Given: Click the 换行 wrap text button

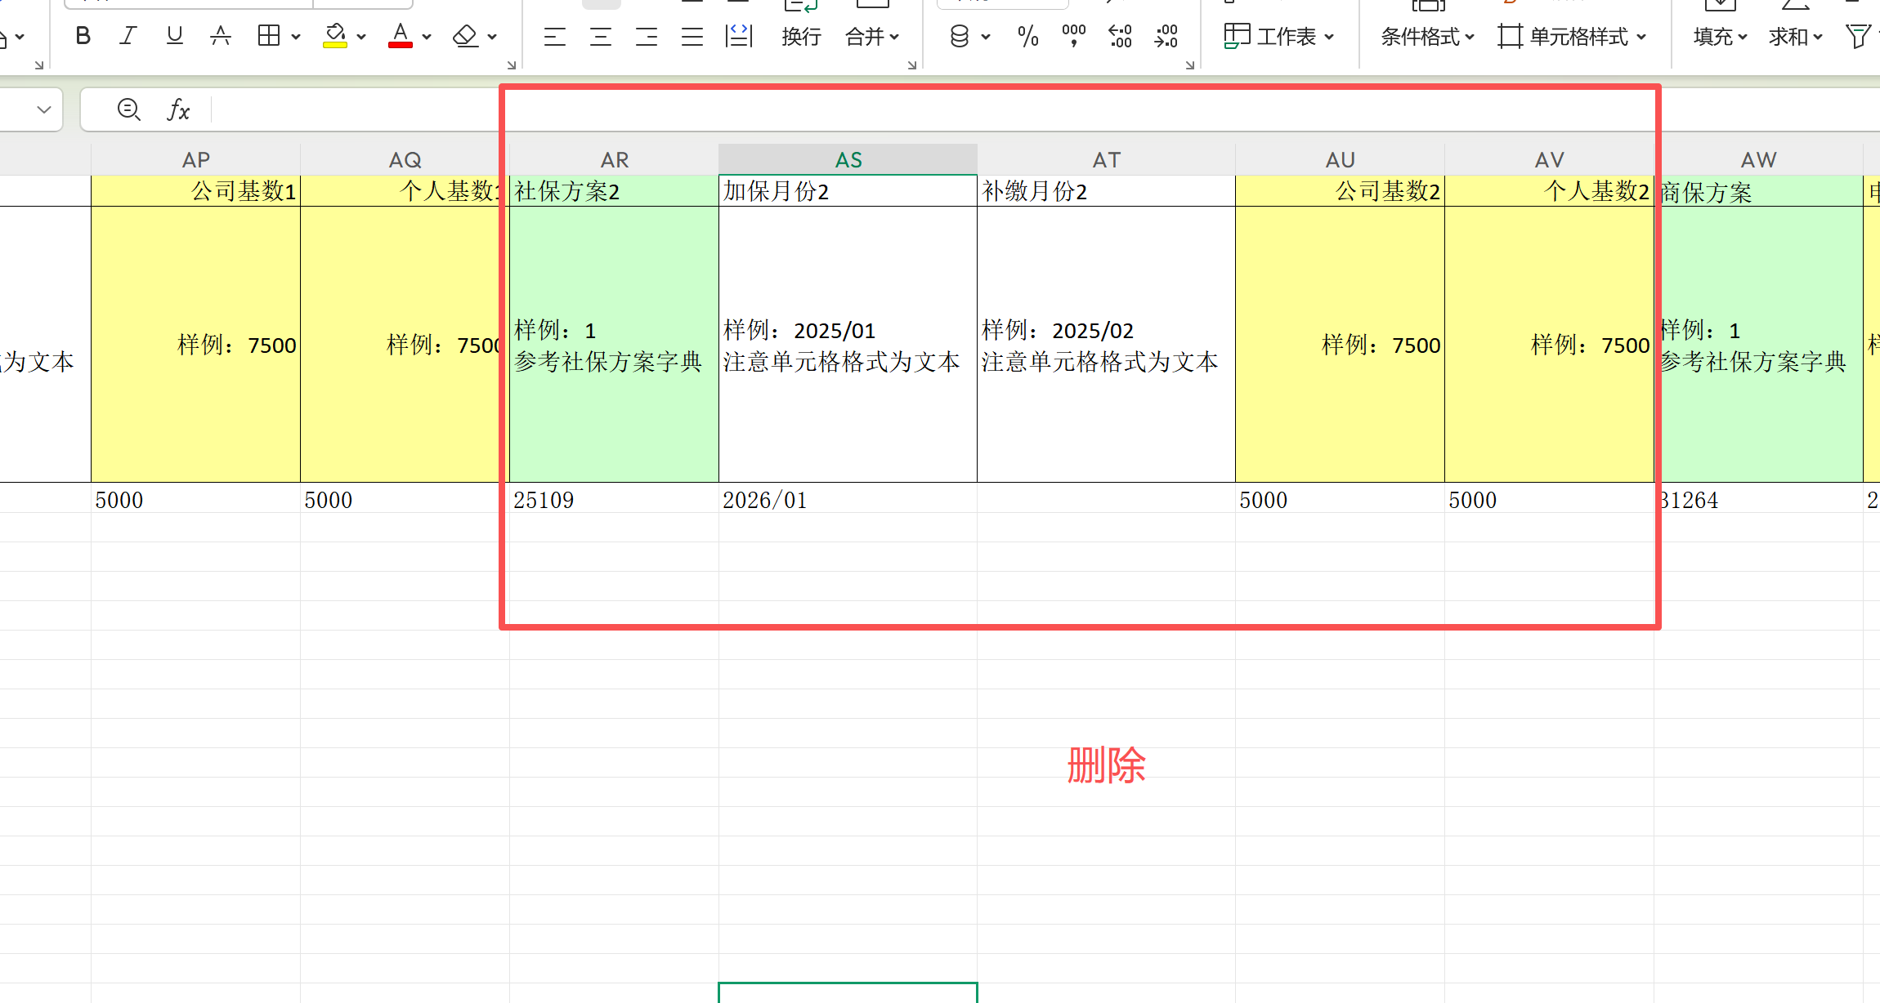Looking at the screenshot, I should click(801, 37).
